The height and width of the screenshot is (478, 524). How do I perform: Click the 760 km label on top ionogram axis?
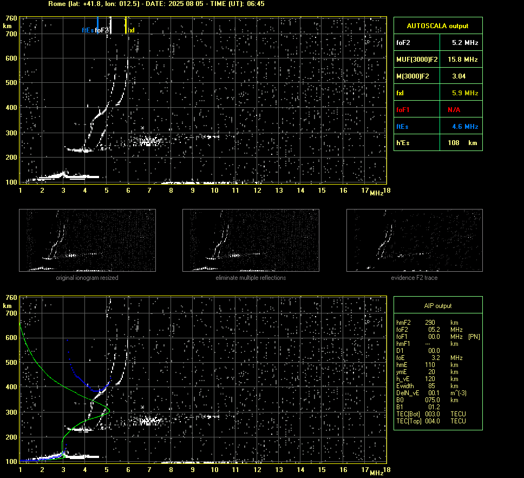11,18
